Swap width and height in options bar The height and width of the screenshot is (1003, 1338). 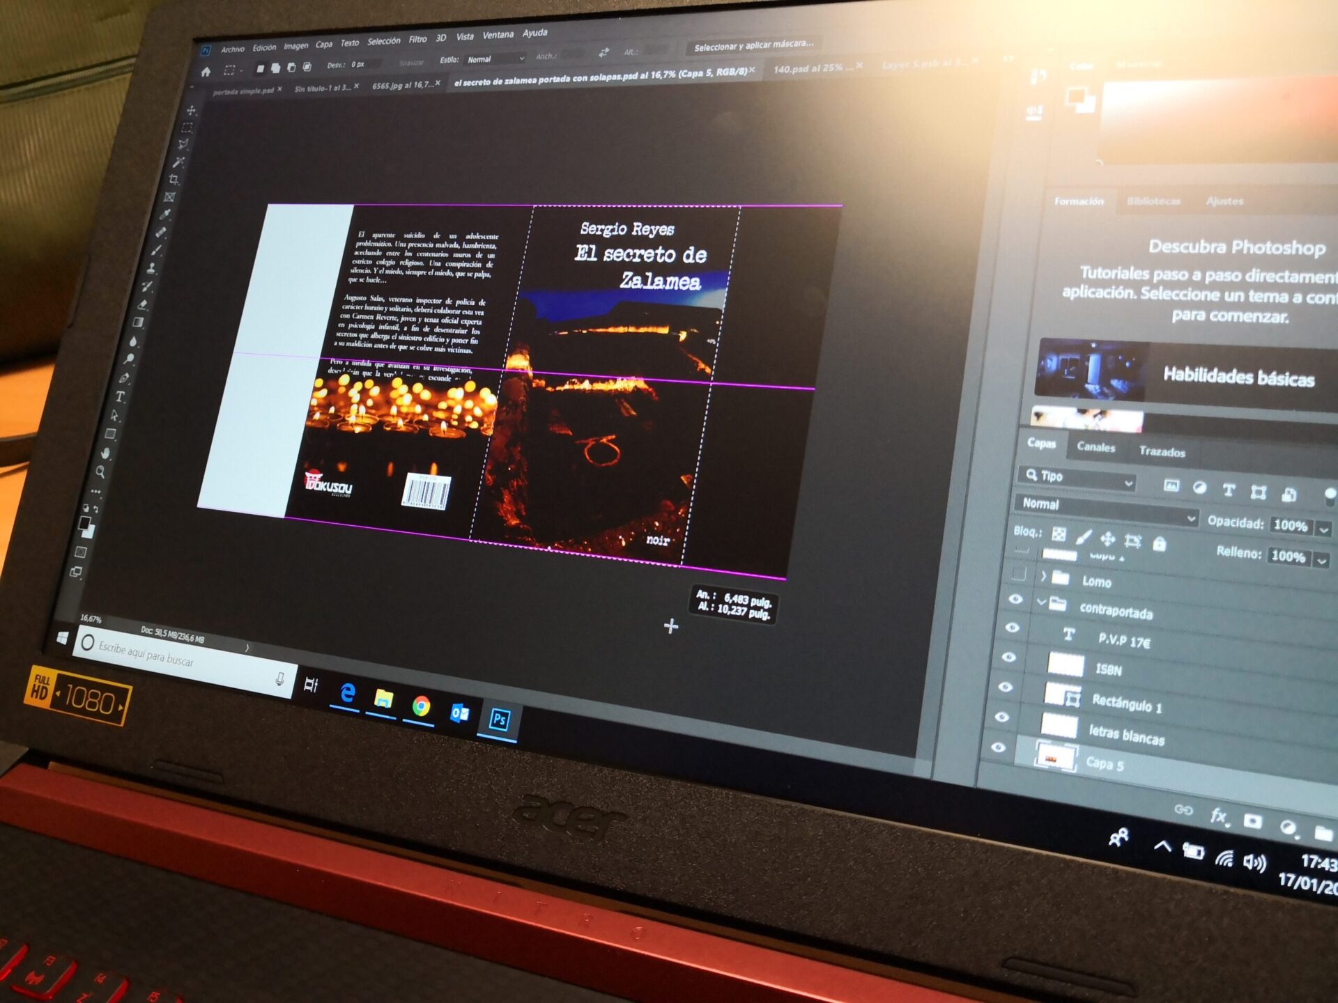(x=603, y=53)
